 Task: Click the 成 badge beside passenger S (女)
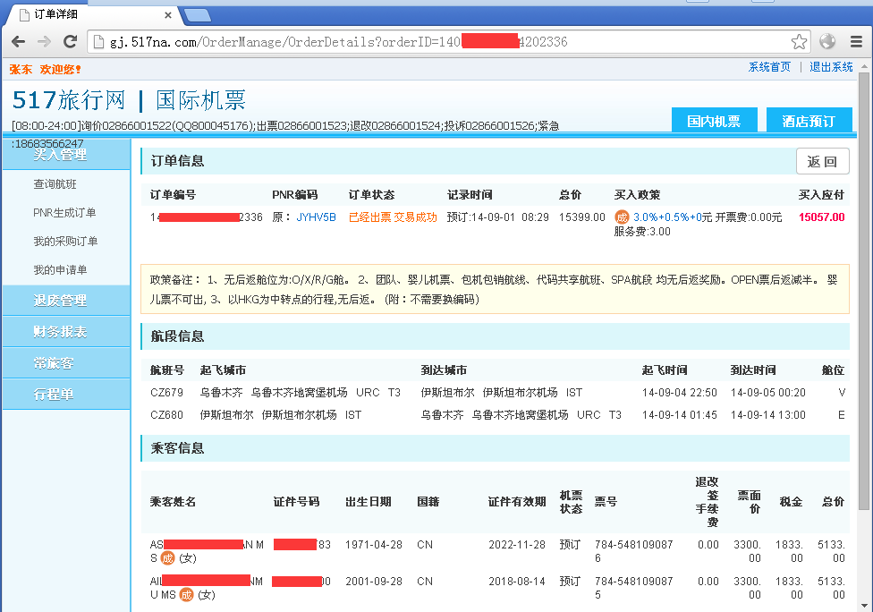167,558
